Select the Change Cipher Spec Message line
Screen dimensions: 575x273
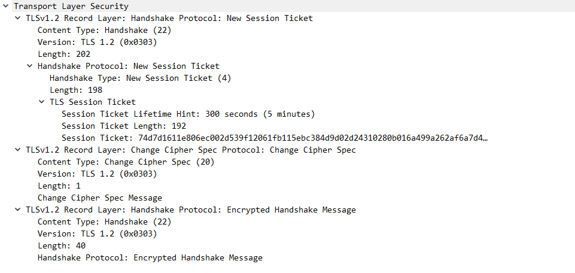coord(100,198)
